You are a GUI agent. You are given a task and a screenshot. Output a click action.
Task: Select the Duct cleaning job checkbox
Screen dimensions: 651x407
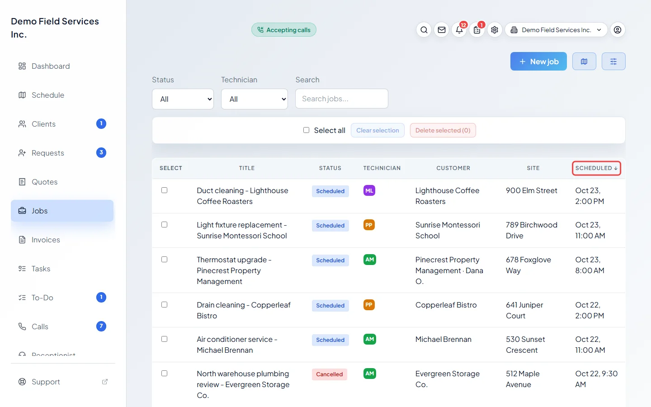click(x=165, y=190)
